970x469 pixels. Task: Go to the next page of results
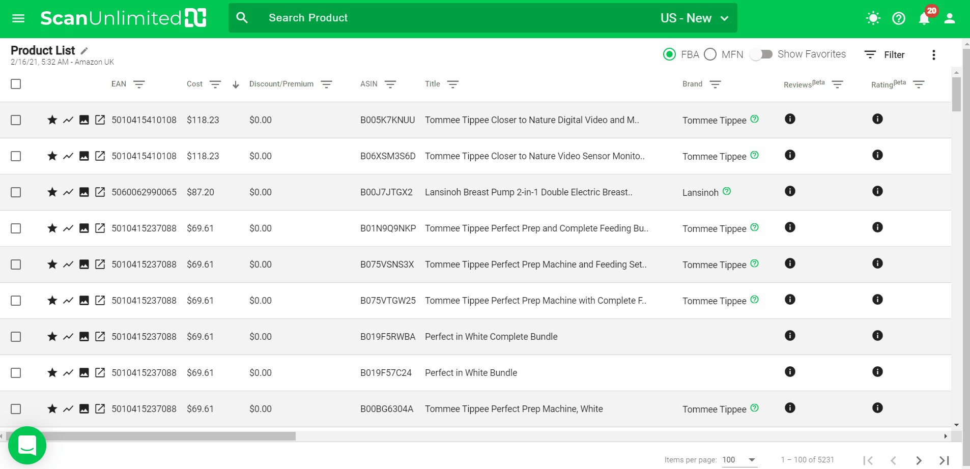pos(919,460)
